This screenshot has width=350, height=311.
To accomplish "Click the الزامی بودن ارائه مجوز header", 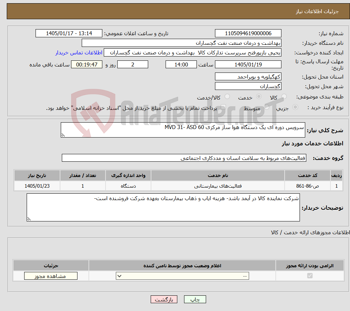I will pyautogui.click(x=309, y=266).
